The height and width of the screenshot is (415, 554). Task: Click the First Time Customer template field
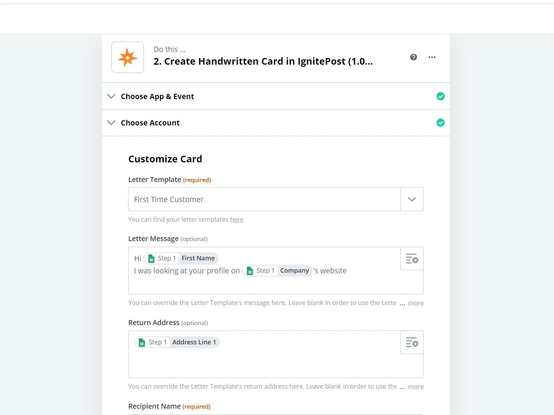point(264,199)
